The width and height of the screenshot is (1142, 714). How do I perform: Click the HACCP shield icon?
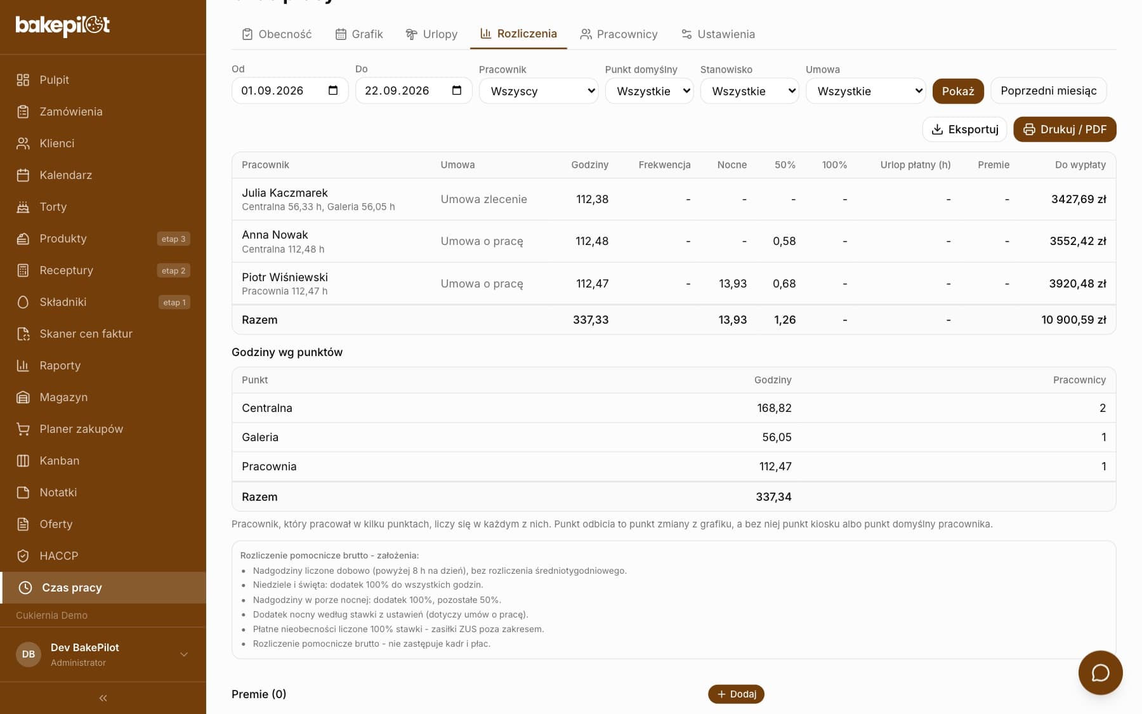[x=23, y=556]
